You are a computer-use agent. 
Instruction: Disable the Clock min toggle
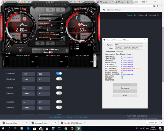[59, 73]
